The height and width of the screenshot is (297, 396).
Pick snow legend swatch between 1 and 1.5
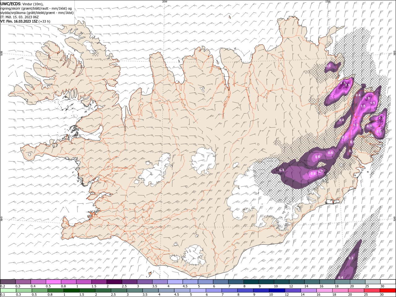pyautogui.click(x=84, y=282)
